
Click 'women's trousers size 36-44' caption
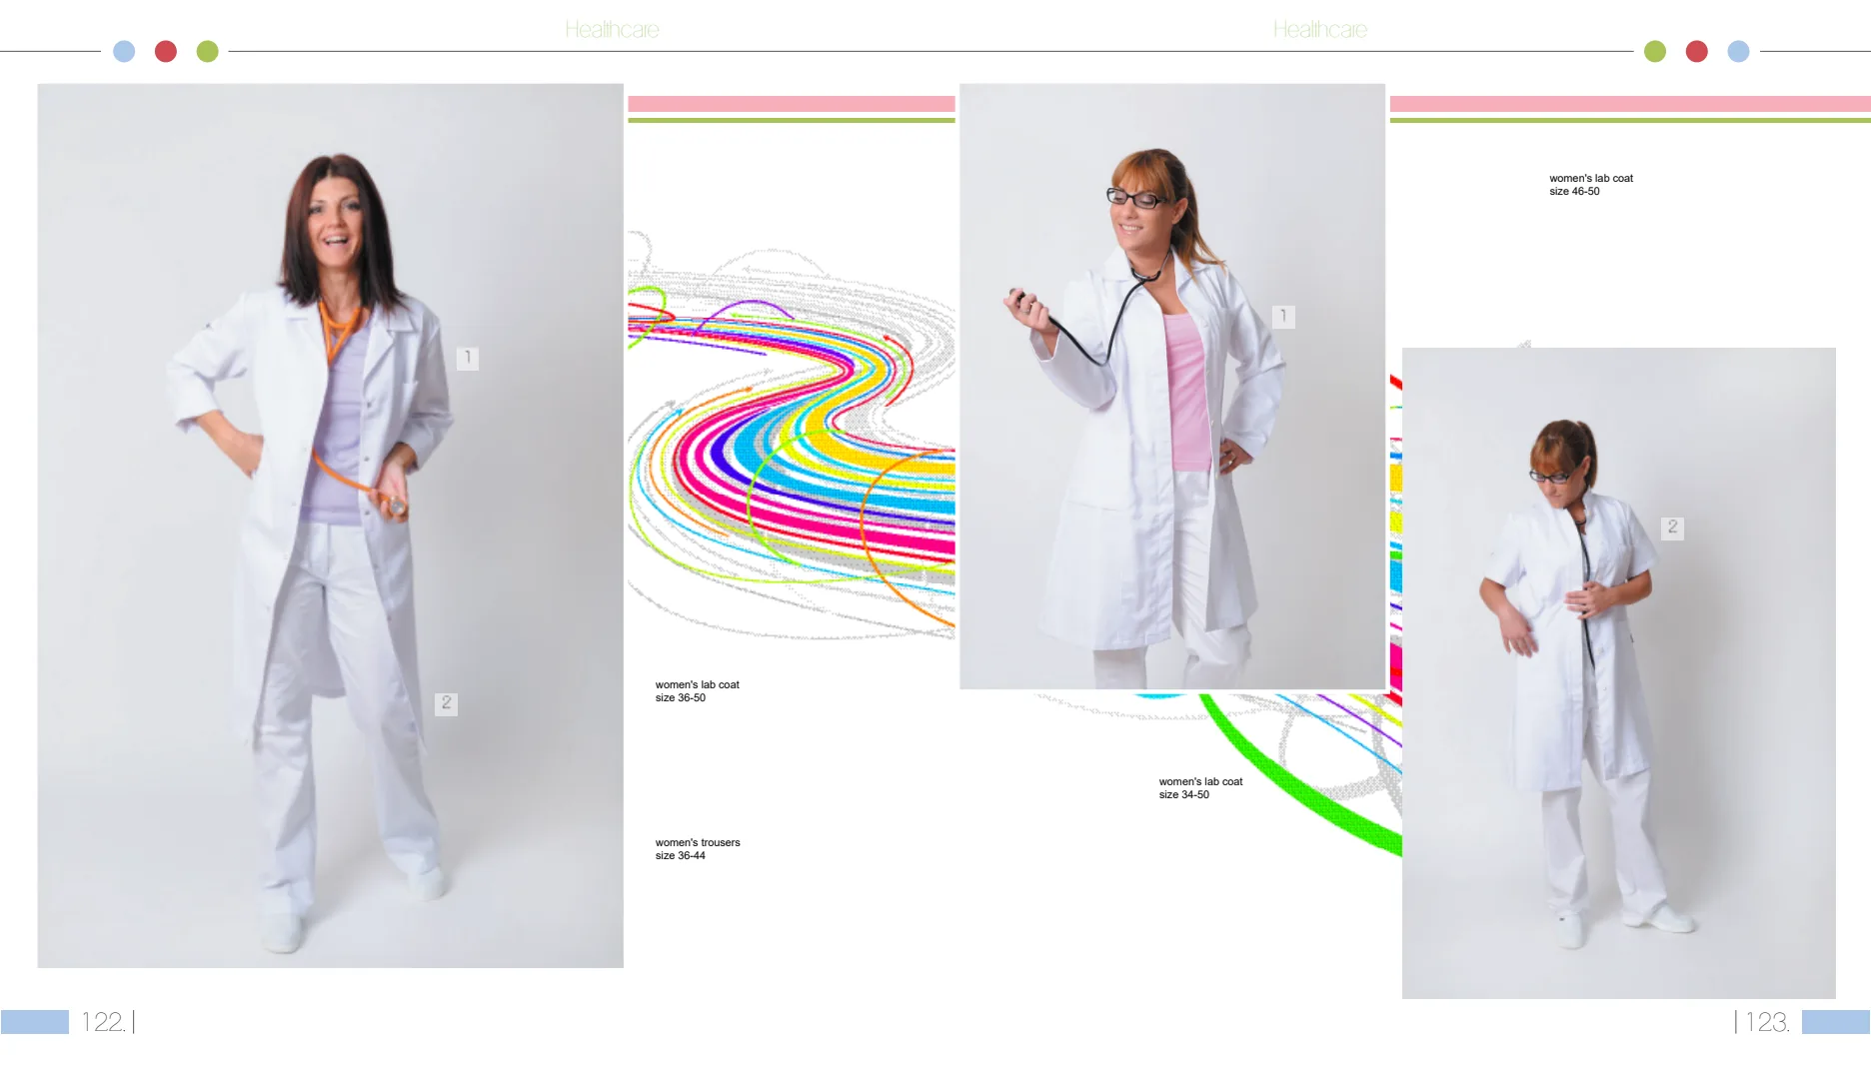click(698, 849)
